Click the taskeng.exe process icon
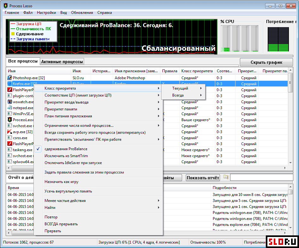The image size is (299, 248). click(9, 150)
